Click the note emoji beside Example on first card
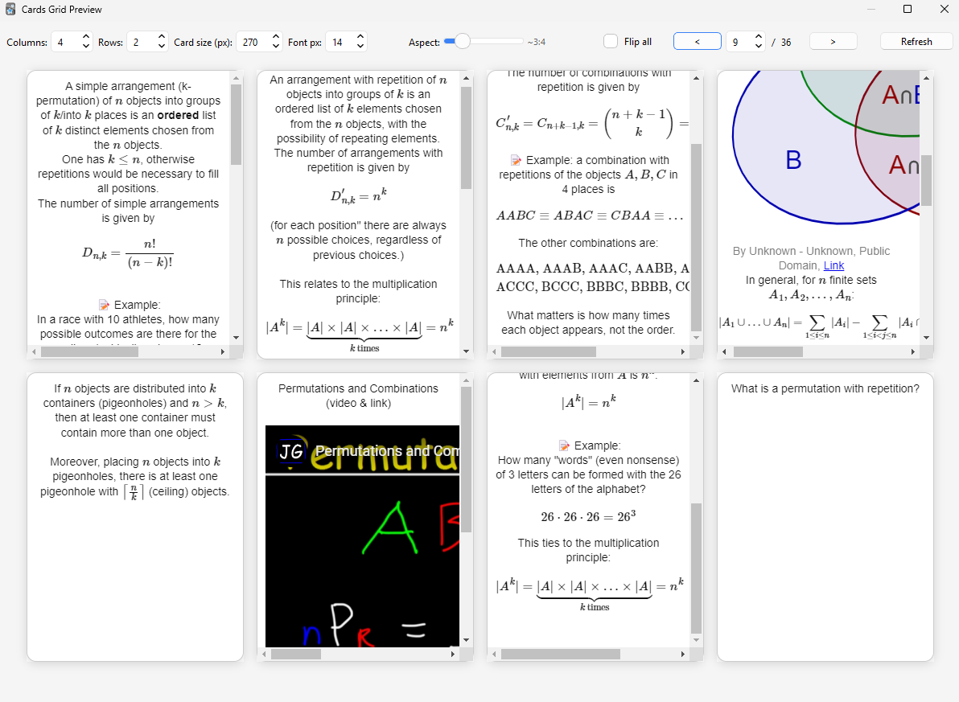959x702 pixels. (102, 305)
